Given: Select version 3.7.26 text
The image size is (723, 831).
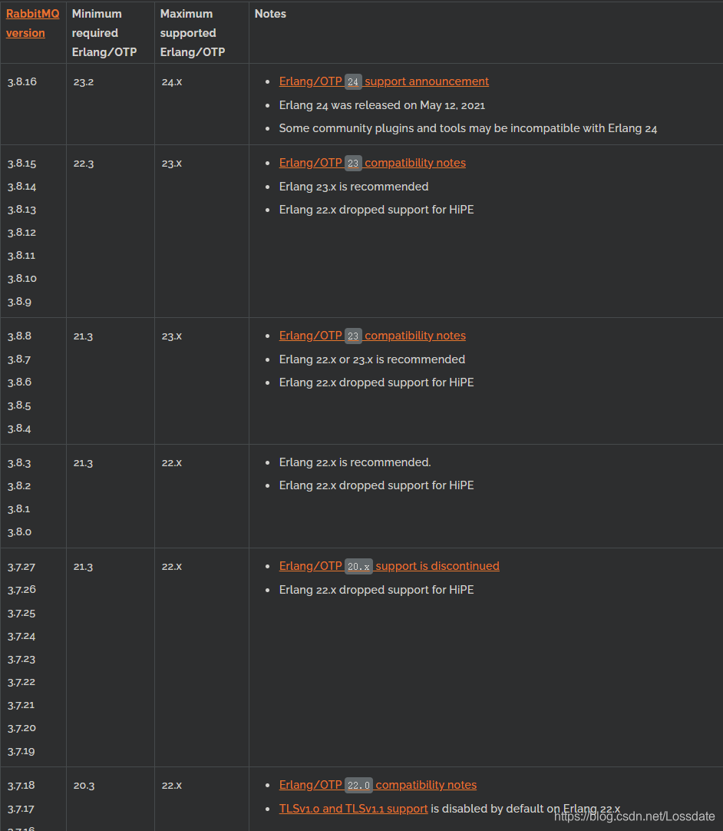Looking at the screenshot, I should [x=21, y=590].
